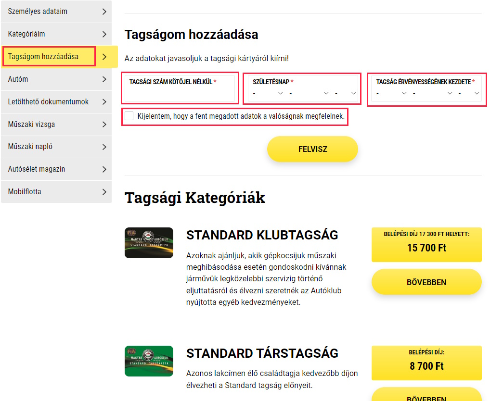The height and width of the screenshot is (401, 490).
Task: Click the Kijelentem declaration label text
Action: pyautogui.click(x=241, y=116)
